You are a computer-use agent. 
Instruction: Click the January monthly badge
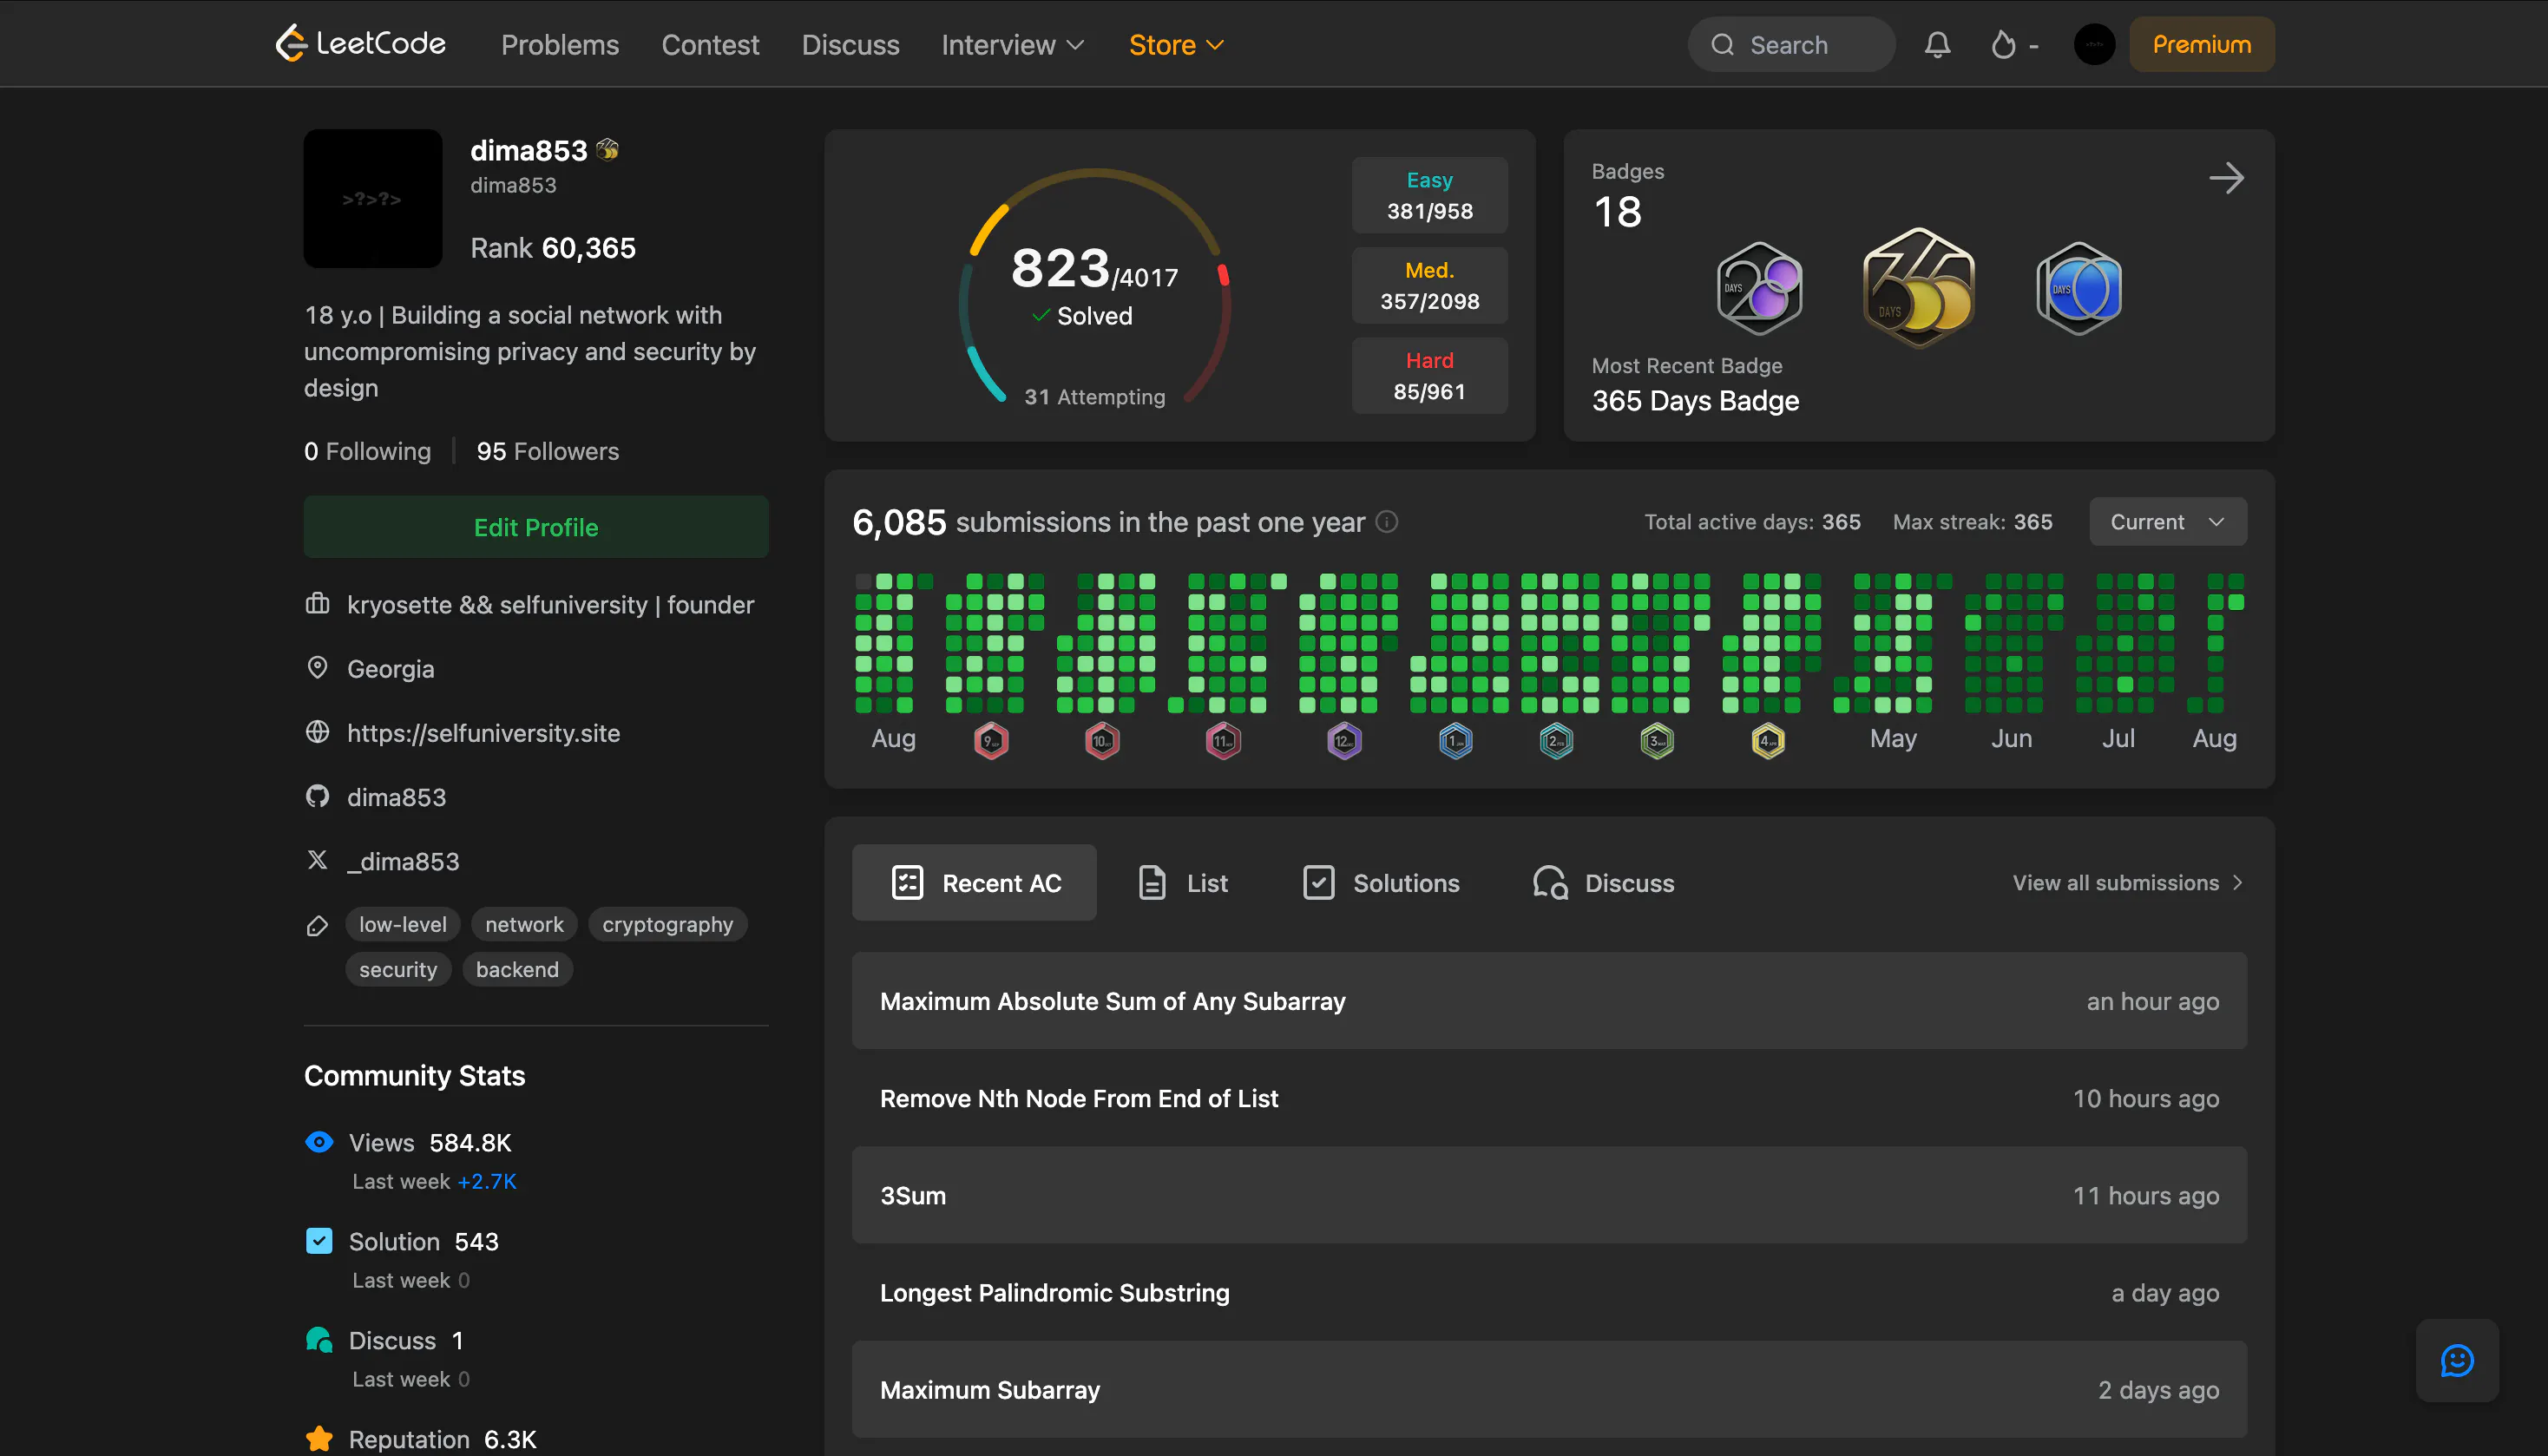coord(1455,741)
